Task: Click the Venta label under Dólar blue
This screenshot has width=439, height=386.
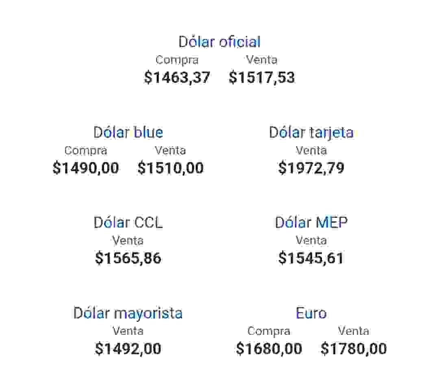Action: 171,151
